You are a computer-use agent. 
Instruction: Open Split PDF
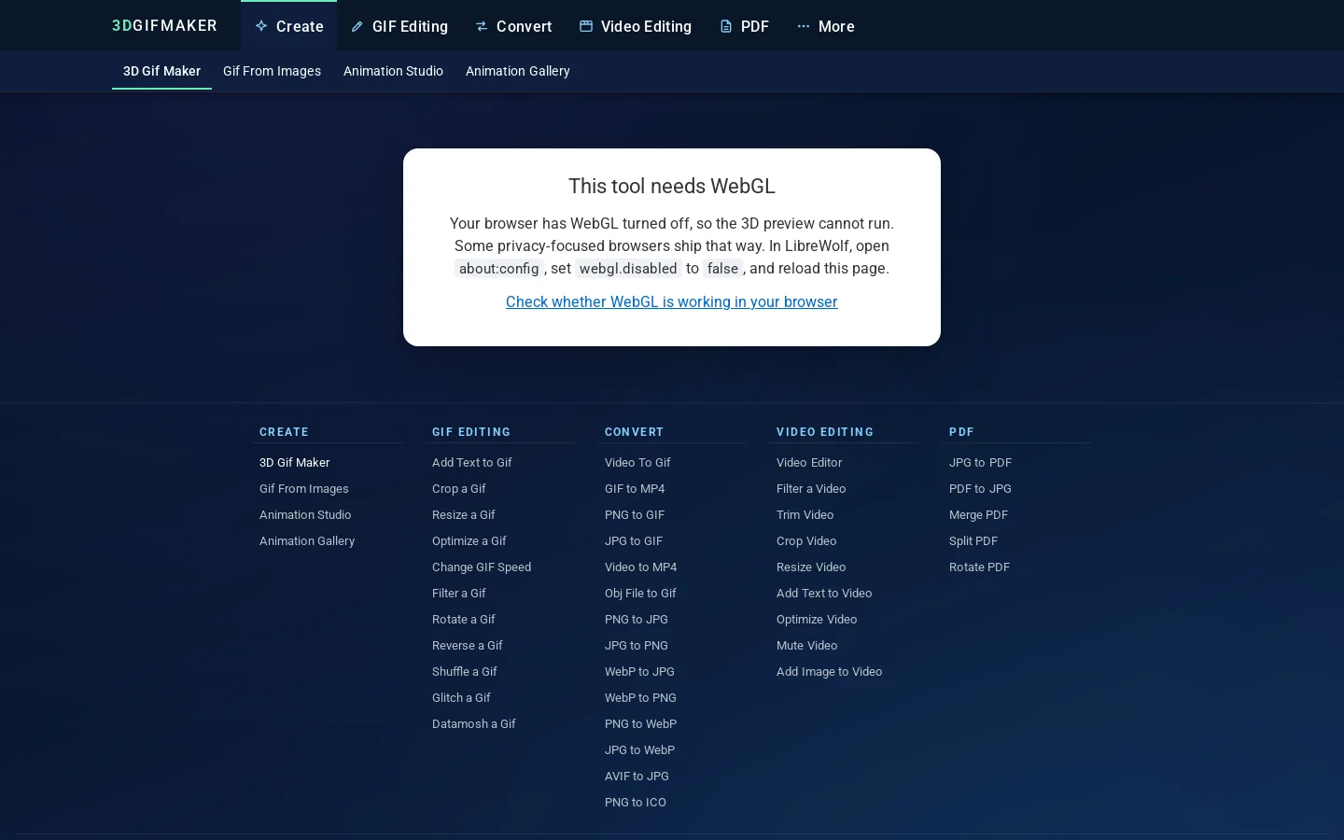pos(973,540)
